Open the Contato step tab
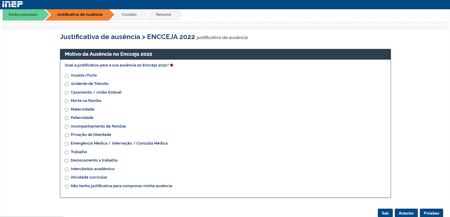 tap(129, 15)
